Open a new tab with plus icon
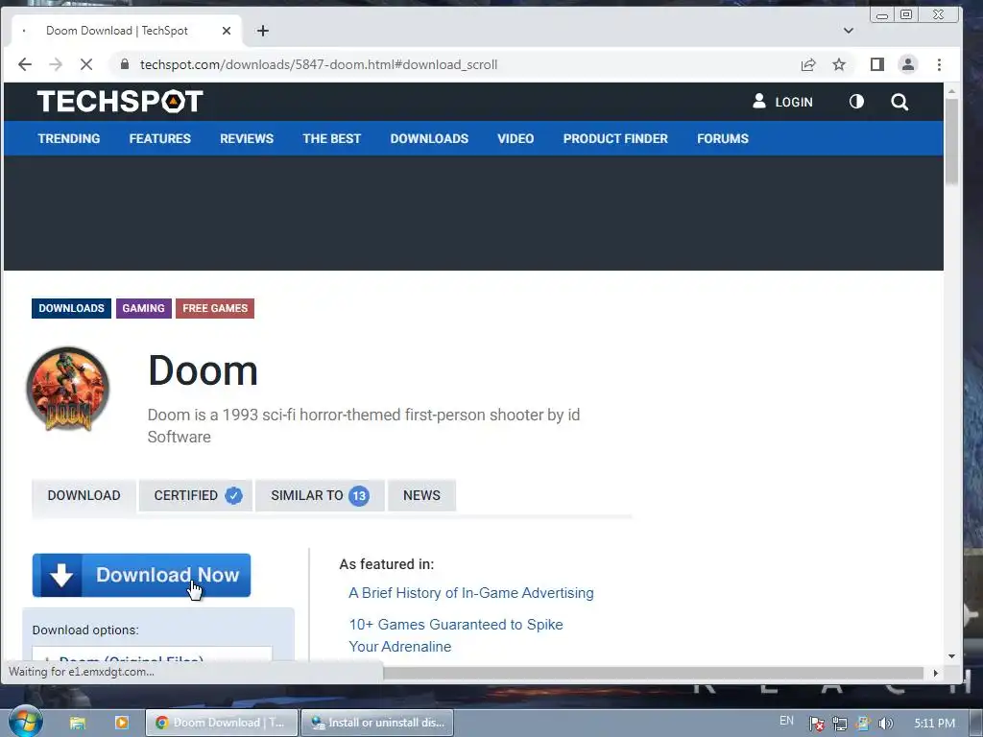This screenshot has height=737, width=983. point(263,31)
